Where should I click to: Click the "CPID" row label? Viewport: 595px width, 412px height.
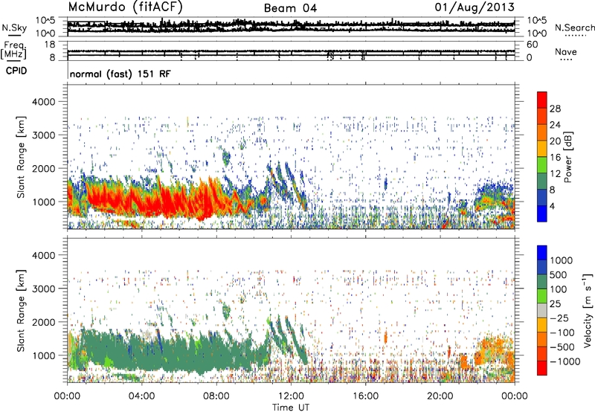click(16, 71)
